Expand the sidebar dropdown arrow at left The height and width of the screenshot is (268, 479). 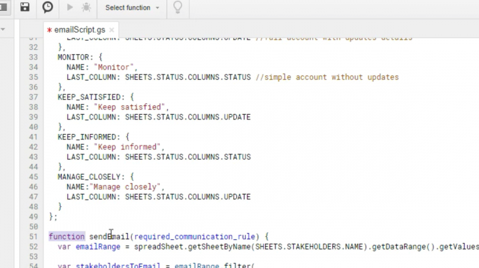point(3,29)
